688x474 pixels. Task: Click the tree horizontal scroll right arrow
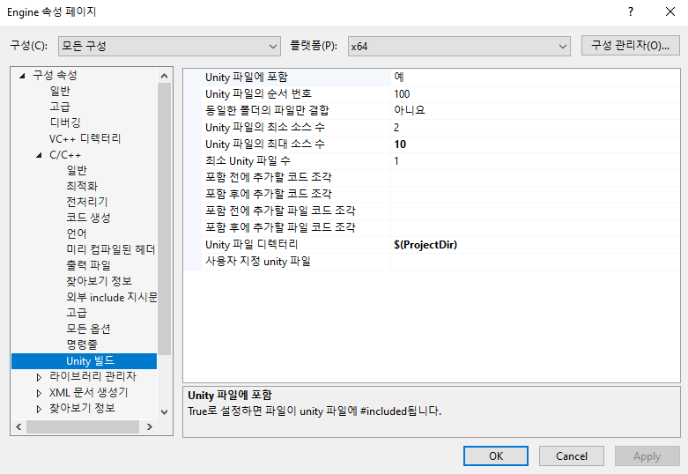(149, 426)
